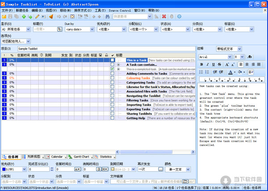
Task: Check the box for 'A Task can contain...'
Action: 112,65
